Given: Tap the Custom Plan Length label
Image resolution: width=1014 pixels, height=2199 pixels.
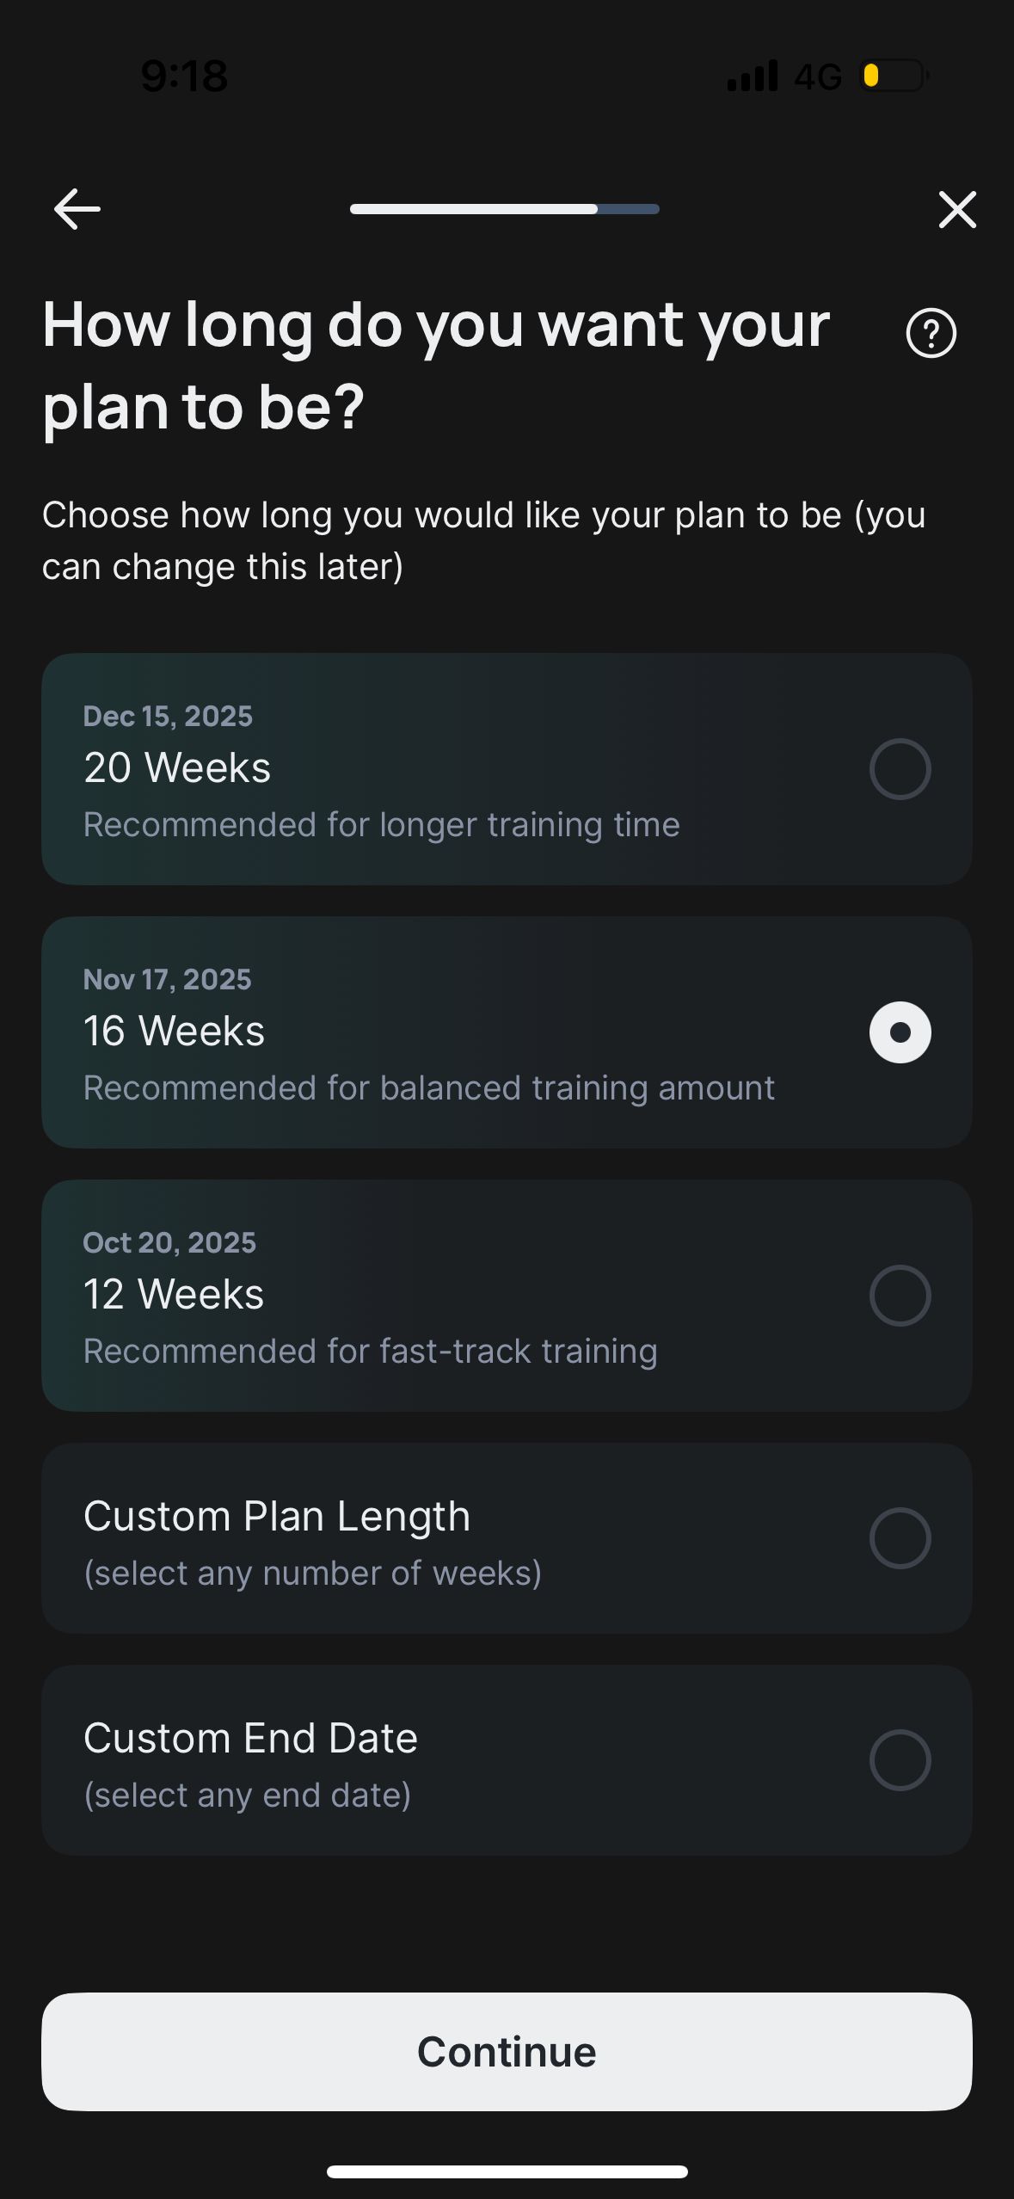Looking at the screenshot, I should coord(277,1516).
